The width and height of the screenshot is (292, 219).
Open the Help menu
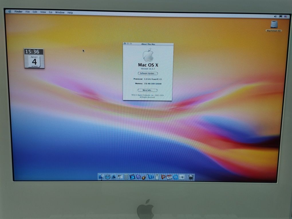coord(70,13)
